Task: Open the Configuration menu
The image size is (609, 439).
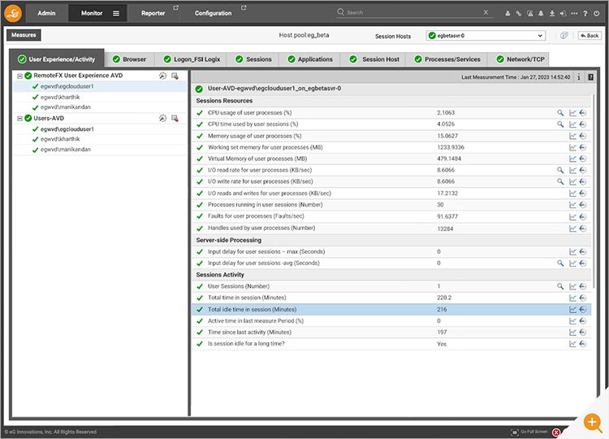Action: [214, 13]
